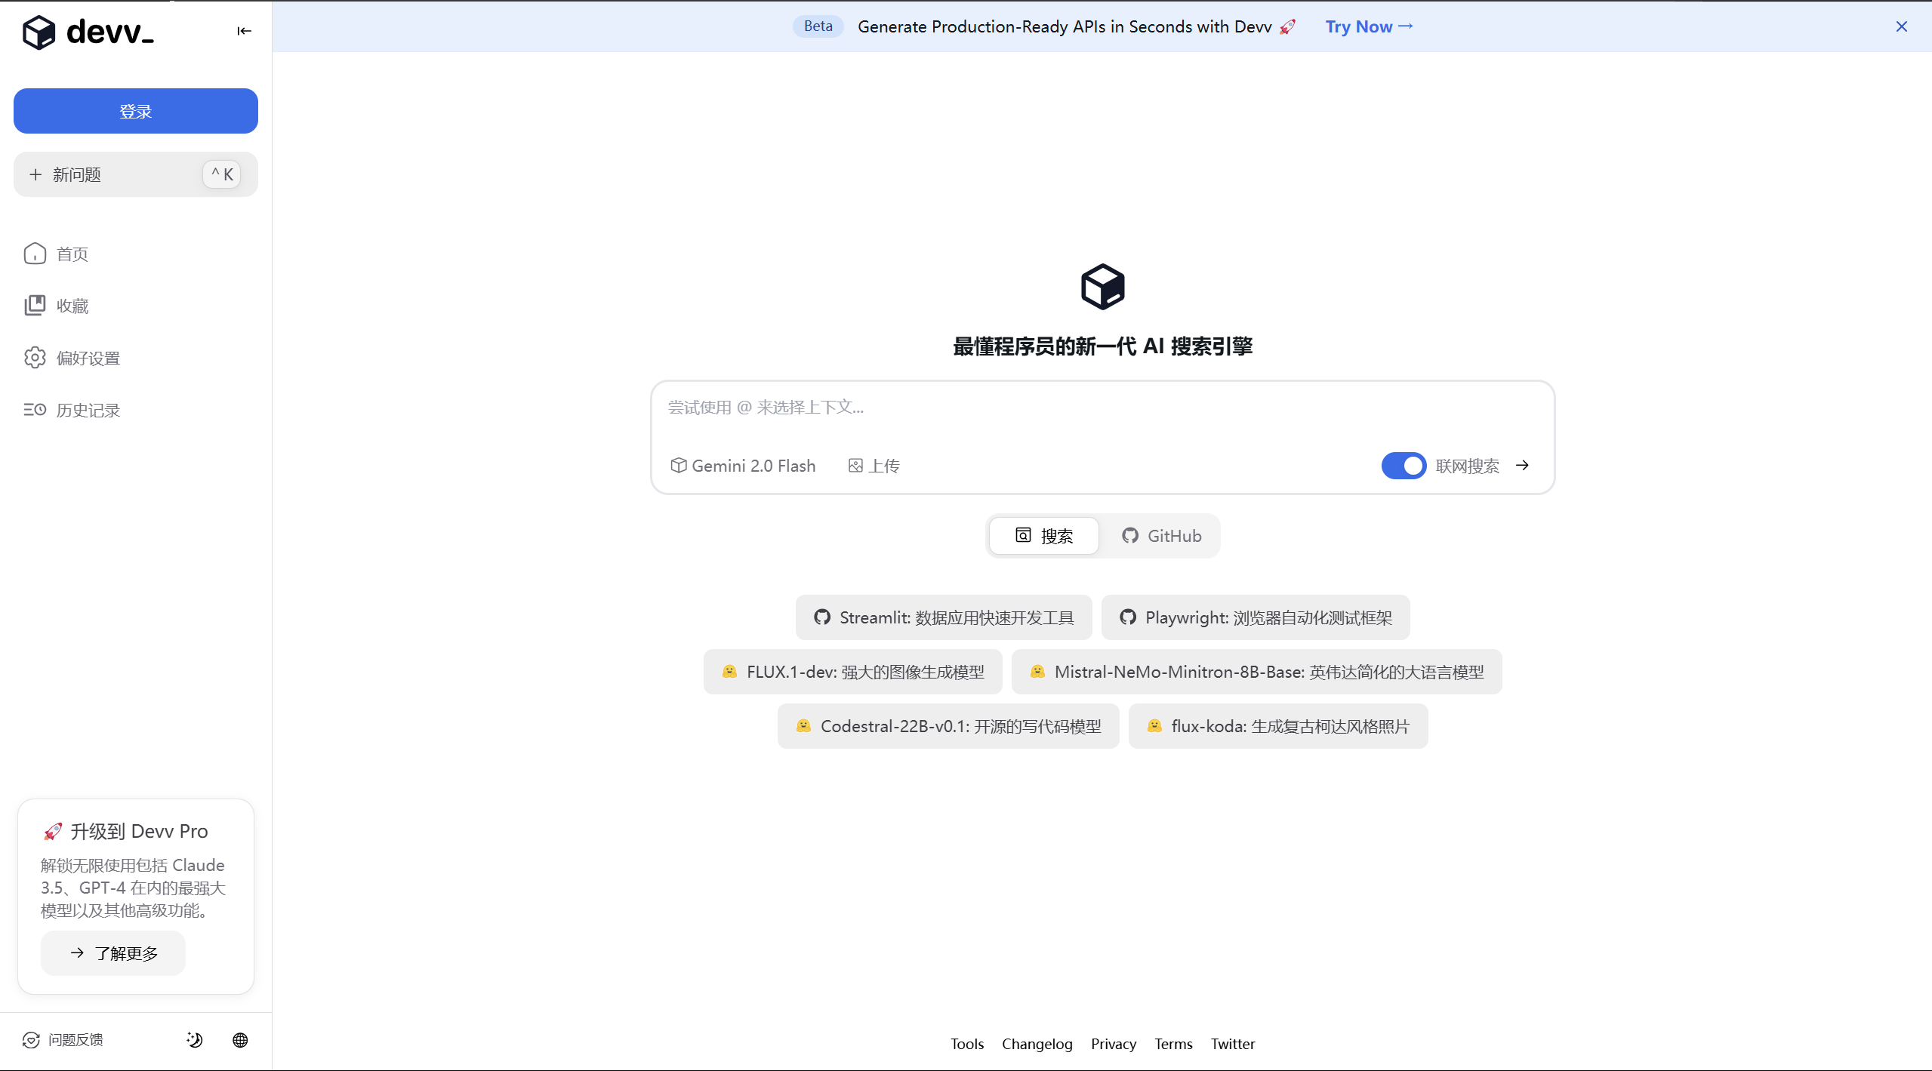Click the devv logo in the sidebar
Screen dimensions: 1932x1071
pyautogui.click(x=88, y=32)
